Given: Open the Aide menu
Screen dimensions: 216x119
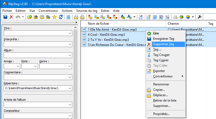Looking at the screenshot, I should (x=116, y=11).
